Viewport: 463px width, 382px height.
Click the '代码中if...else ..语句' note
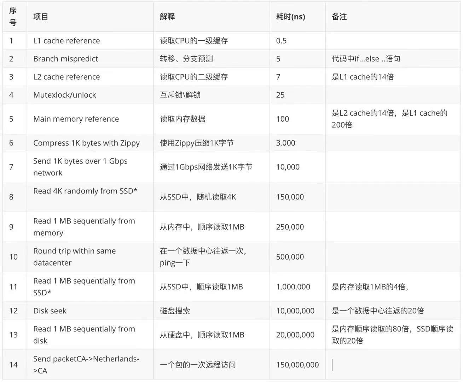(x=366, y=59)
